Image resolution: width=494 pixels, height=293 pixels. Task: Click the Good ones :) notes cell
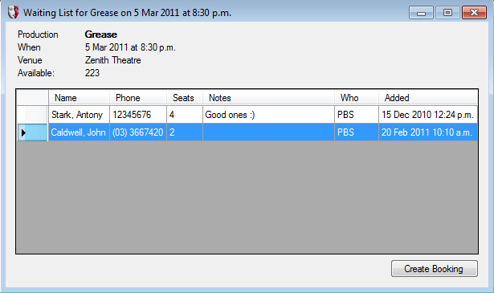coord(269,115)
